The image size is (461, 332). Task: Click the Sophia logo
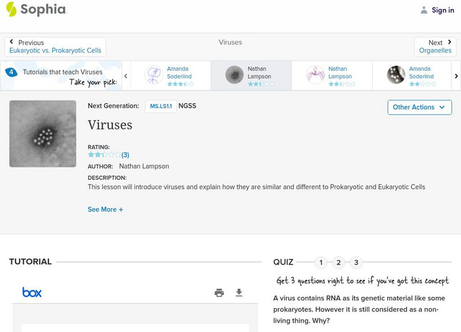pyautogui.click(x=36, y=10)
